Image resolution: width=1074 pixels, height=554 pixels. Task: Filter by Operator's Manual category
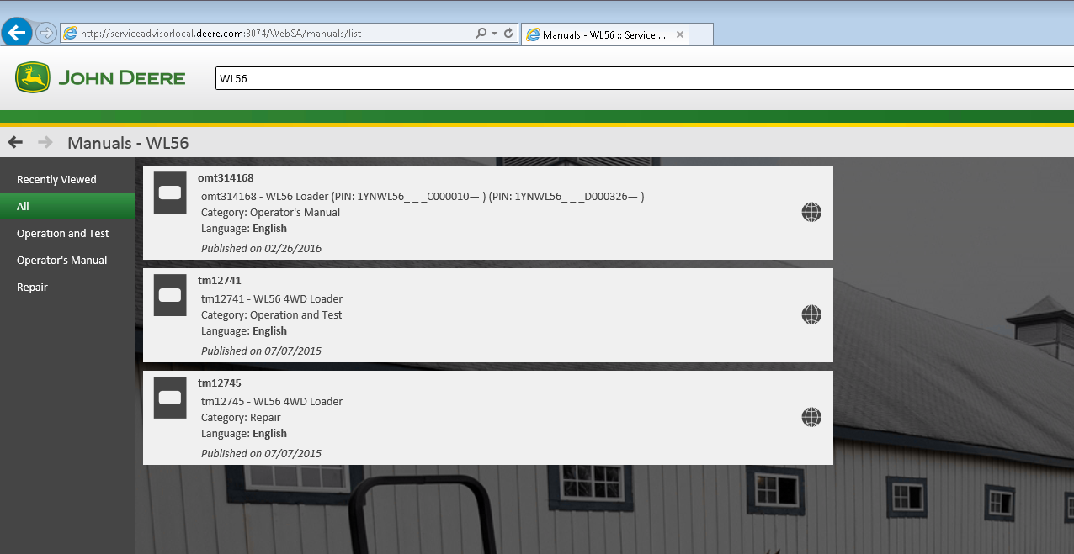pos(67,260)
